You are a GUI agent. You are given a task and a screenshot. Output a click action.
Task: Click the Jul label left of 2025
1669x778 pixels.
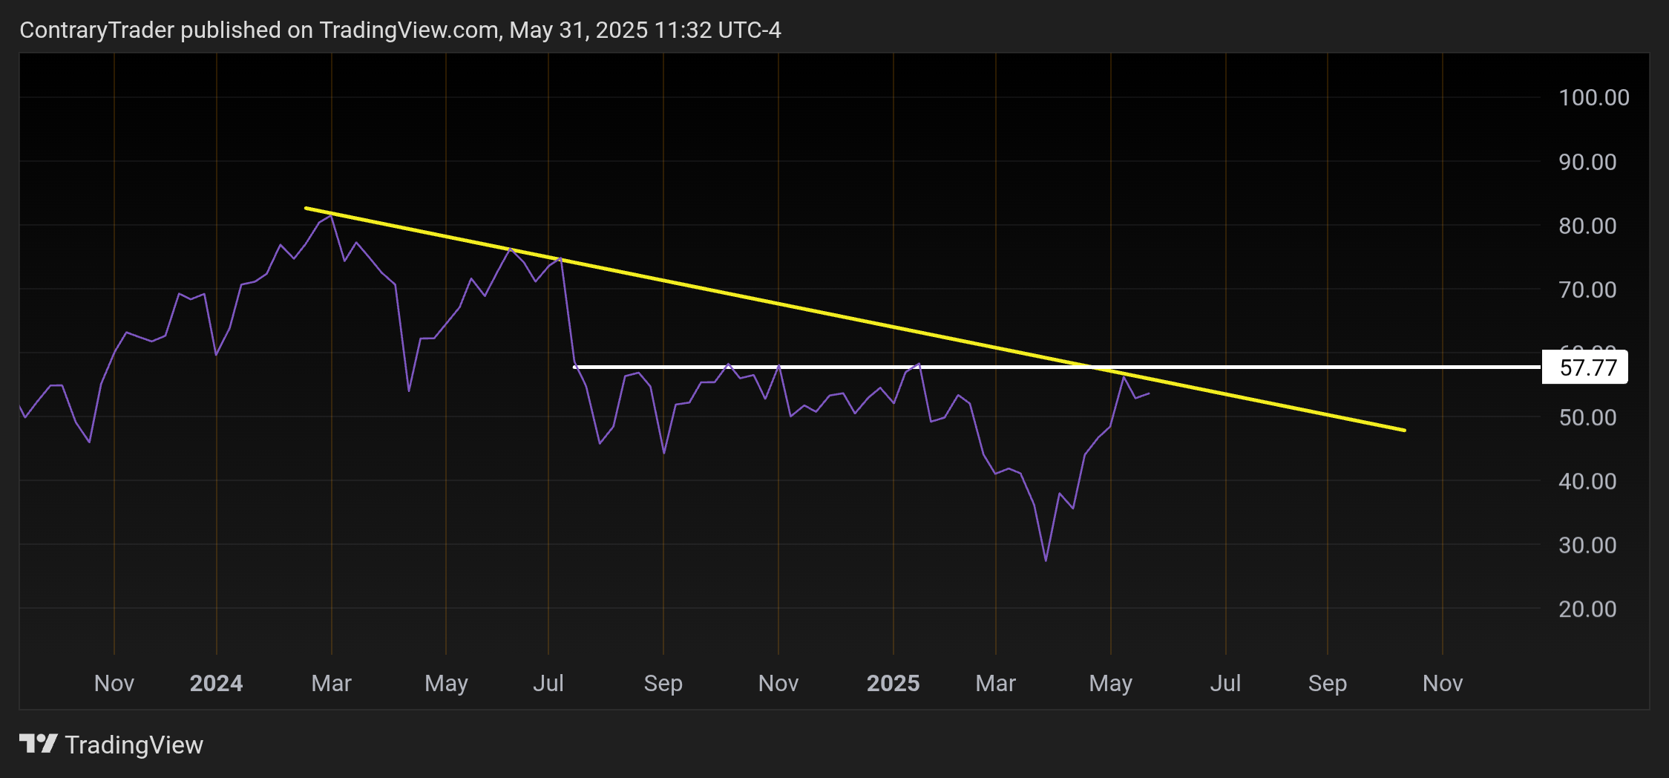pyautogui.click(x=548, y=683)
